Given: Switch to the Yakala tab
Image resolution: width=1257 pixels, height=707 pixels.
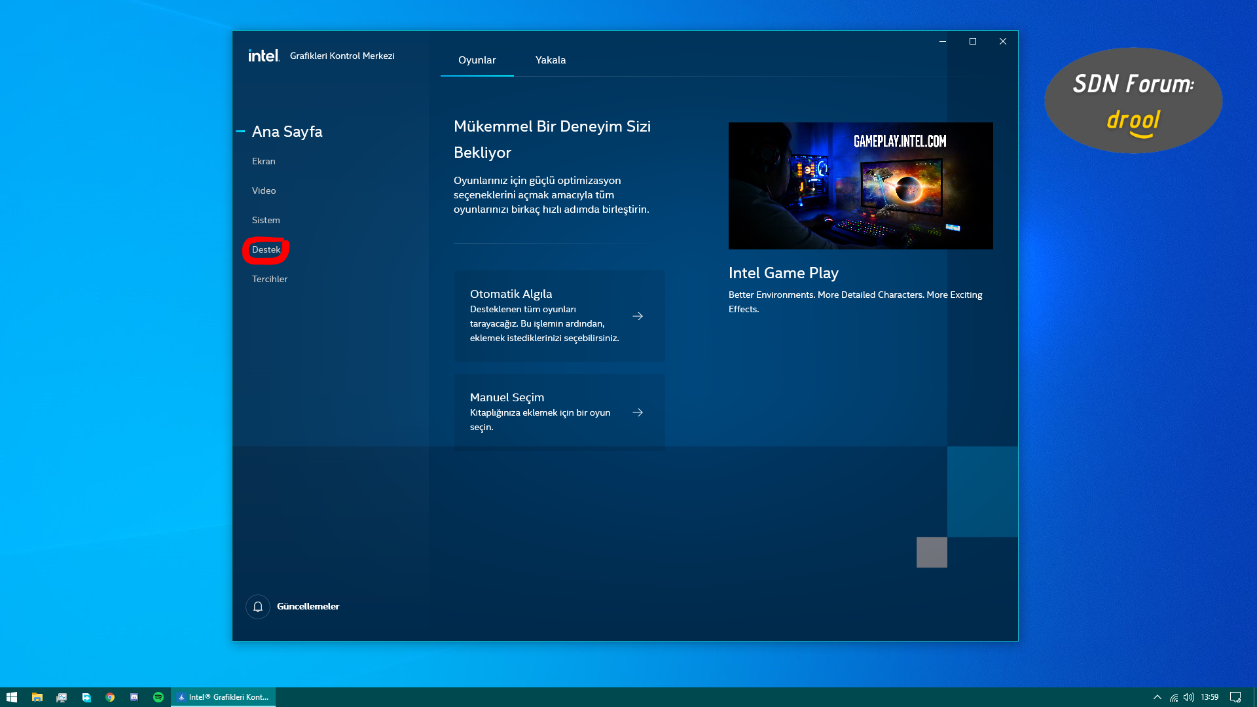Looking at the screenshot, I should pyautogui.click(x=551, y=60).
